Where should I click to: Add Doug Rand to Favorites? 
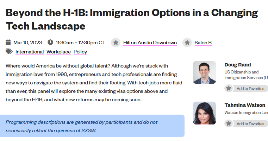point(246,88)
